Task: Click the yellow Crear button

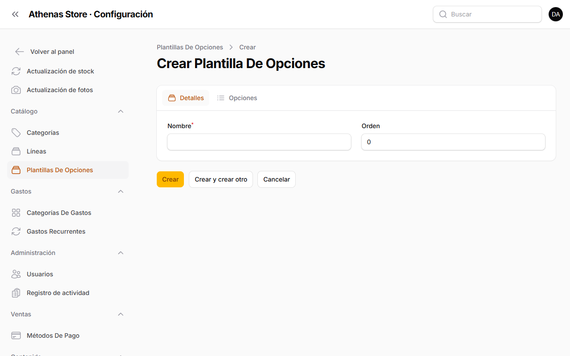Action: click(x=170, y=179)
